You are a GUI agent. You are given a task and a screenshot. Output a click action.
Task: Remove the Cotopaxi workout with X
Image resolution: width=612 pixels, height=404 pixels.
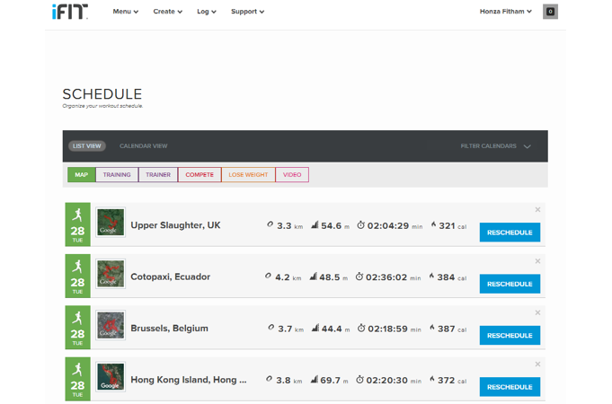tap(537, 261)
